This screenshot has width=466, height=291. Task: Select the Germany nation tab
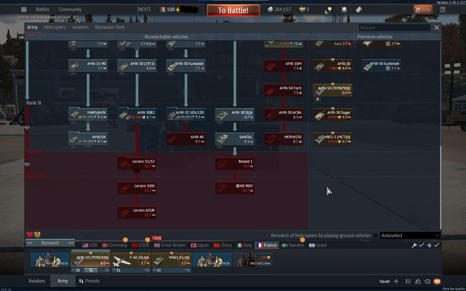tap(115, 245)
